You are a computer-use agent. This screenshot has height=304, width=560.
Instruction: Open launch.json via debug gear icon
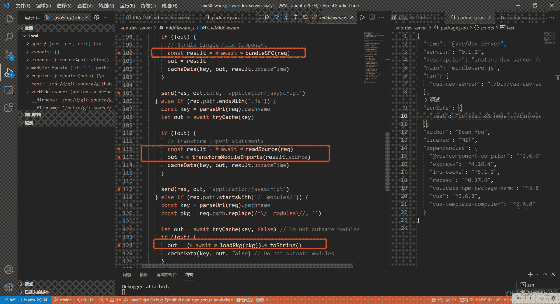pyautogui.click(x=97, y=17)
